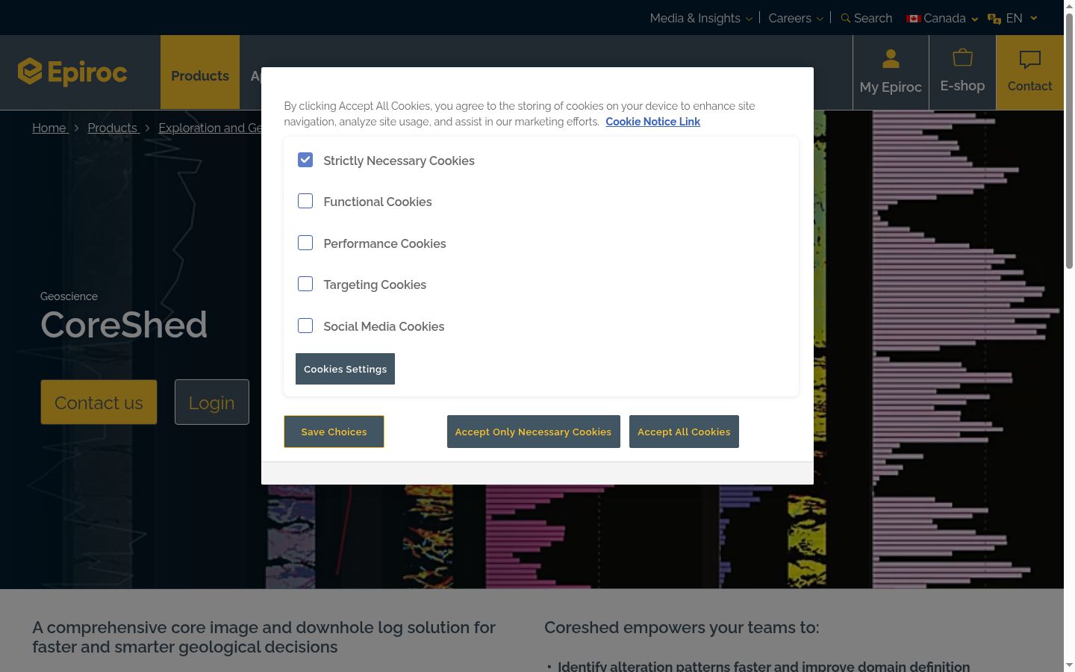The width and height of the screenshot is (1075, 672).
Task: Toggle Social Media Cookies checkbox
Action: pyautogui.click(x=305, y=326)
